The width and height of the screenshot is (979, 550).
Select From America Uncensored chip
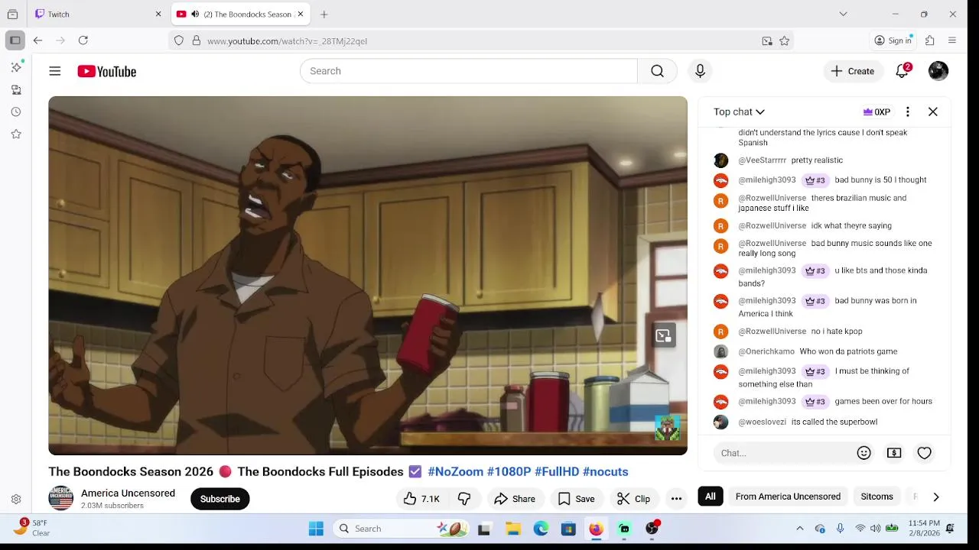788,497
